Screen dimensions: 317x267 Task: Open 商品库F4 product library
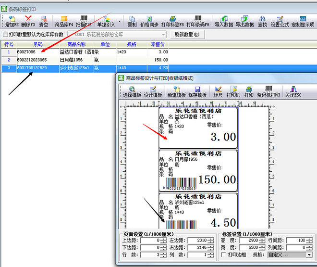63,21
